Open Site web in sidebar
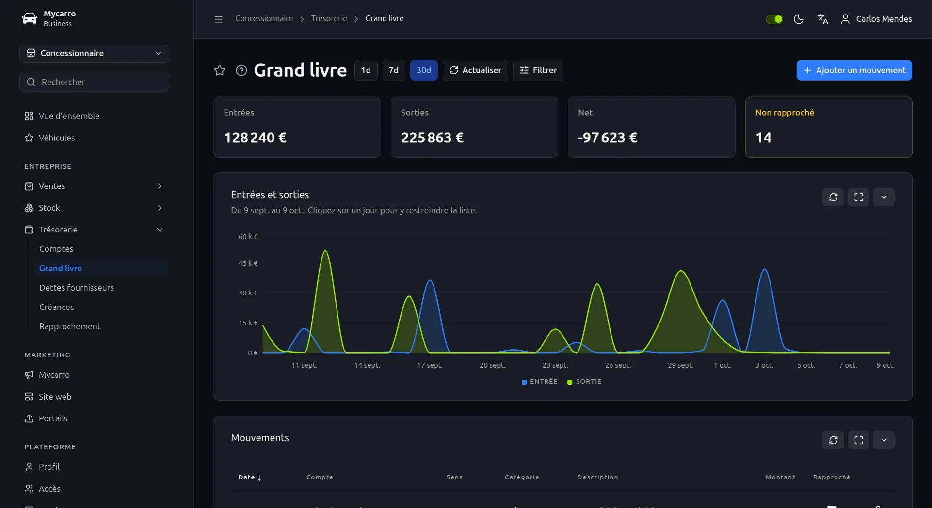Image resolution: width=932 pixels, height=508 pixels. point(94,397)
